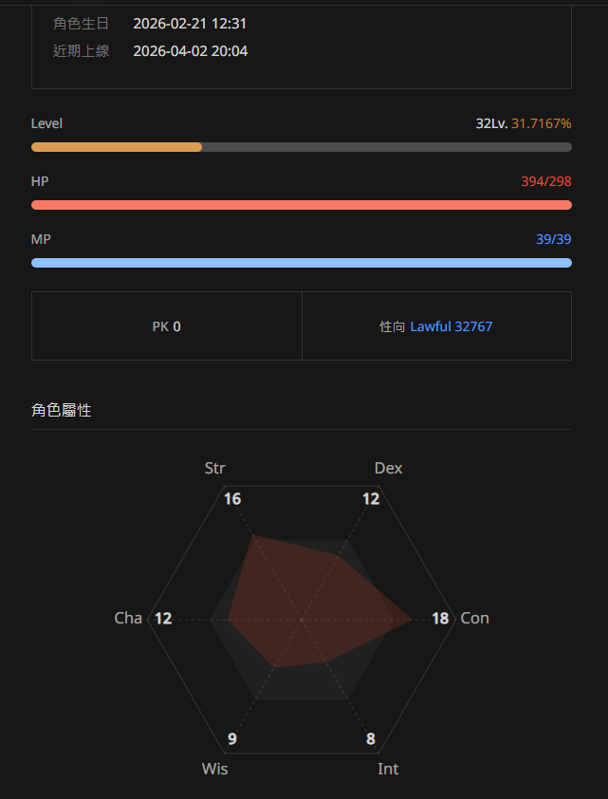Image resolution: width=608 pixels, height=799 pixels.
Task: Click the HP value 394/298
Action: [x=545, y=181]
